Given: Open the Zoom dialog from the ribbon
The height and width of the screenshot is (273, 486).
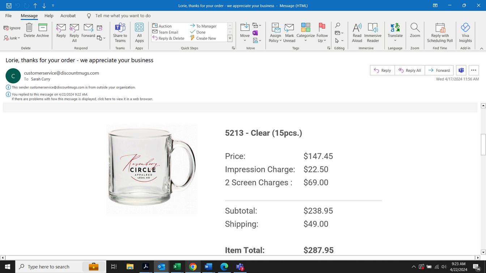Looking at the screenshot, I should (x=415, y=31).
